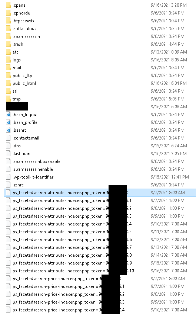
Task: Click date 9/6/2021 5:05 PM of tmp
Action: pyautogui.click(x=167, y=99)
